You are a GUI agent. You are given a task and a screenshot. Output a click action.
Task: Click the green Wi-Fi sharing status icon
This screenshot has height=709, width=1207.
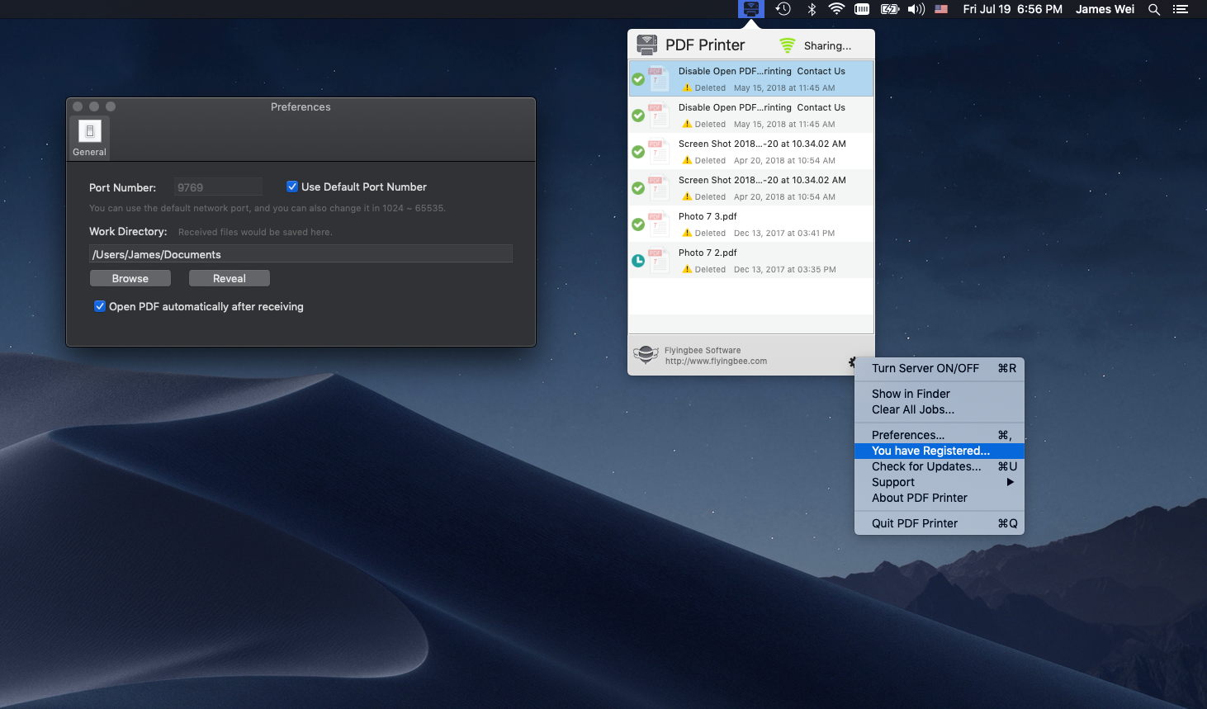coord(788,45)
